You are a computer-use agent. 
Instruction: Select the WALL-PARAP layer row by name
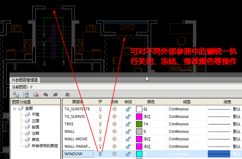tap(77, 147)
